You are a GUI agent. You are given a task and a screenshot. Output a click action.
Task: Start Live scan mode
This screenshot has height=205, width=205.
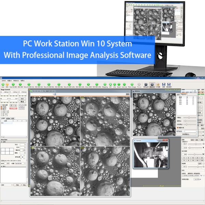[3, 84]
